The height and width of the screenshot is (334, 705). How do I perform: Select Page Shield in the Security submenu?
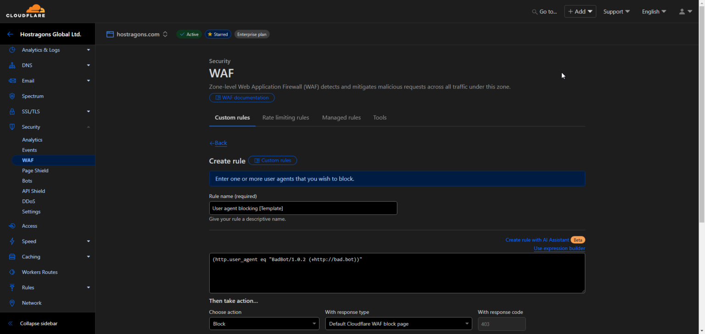[x=35, y=170]
